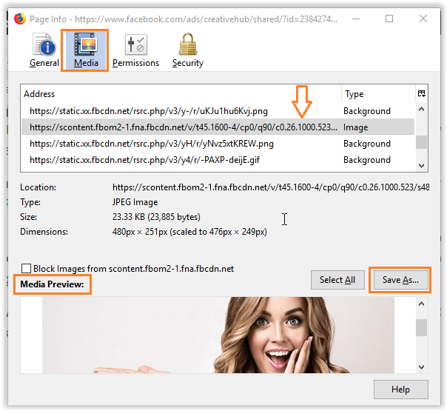Sort the list by Type column
This screenshot has height=411, width=447.
point(376,94)
